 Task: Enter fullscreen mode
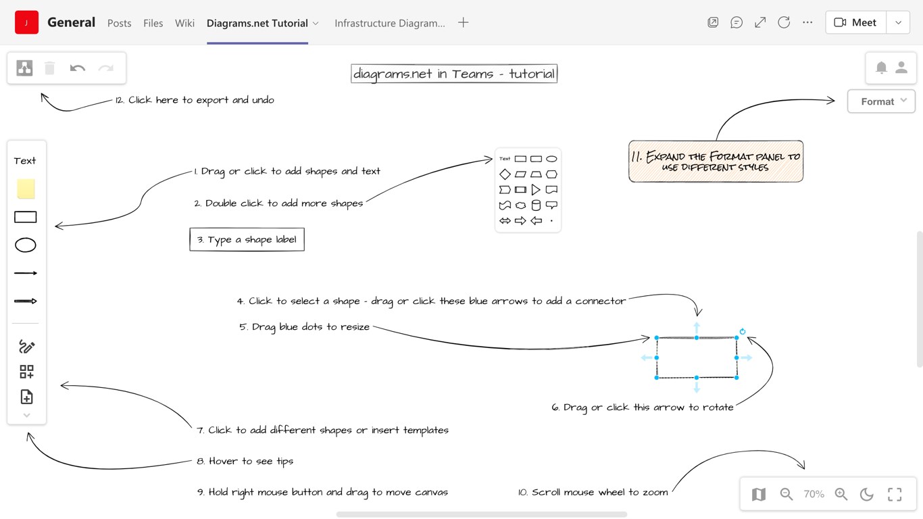click(895, 495)
